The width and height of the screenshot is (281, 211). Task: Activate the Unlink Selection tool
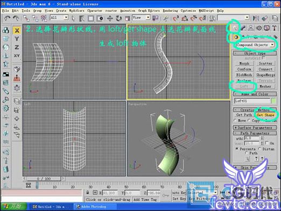pos(35,18)
